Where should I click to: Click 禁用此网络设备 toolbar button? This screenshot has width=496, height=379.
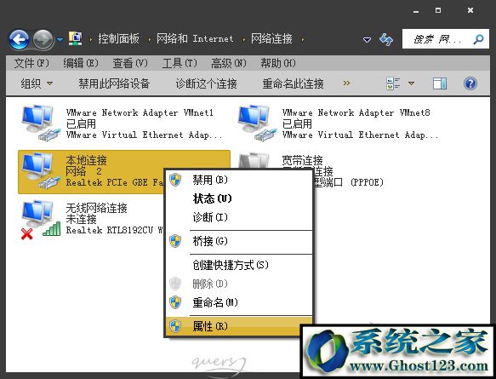pyautogui.click(x=114, y=83)
